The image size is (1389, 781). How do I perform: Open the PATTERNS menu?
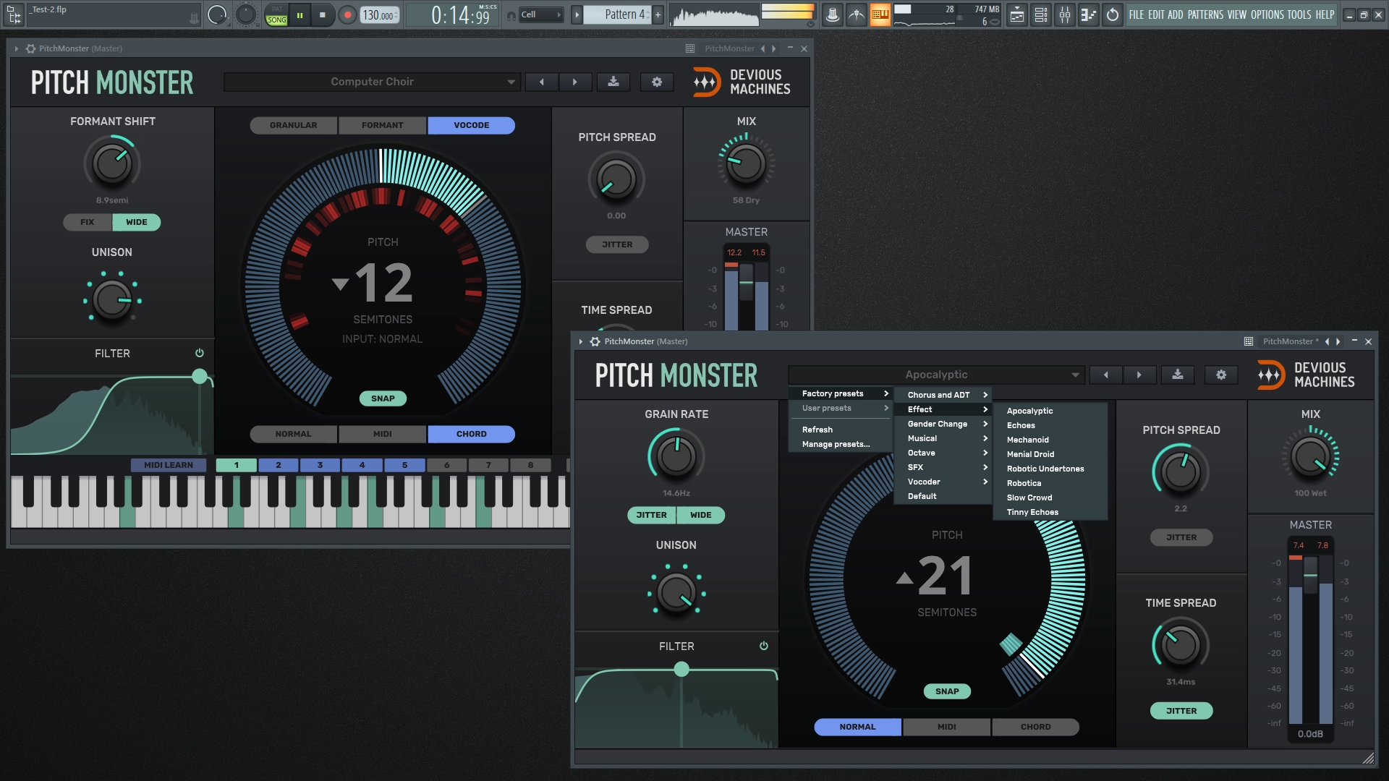[x=1205, y=14]
